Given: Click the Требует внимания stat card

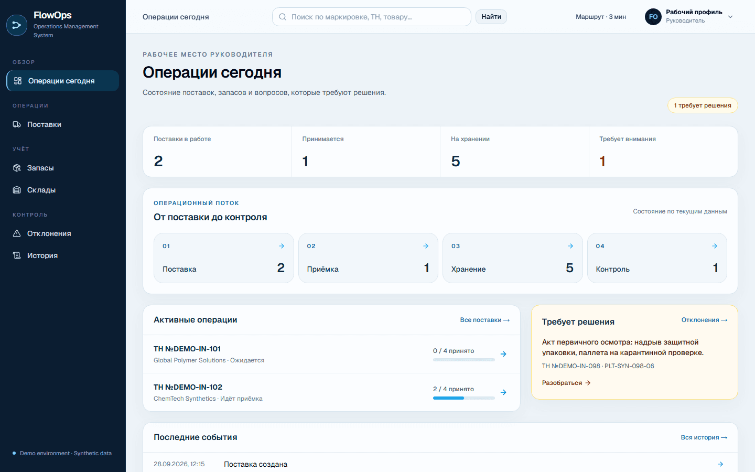Looking at the screenshot, I should [x=663, y=152].
